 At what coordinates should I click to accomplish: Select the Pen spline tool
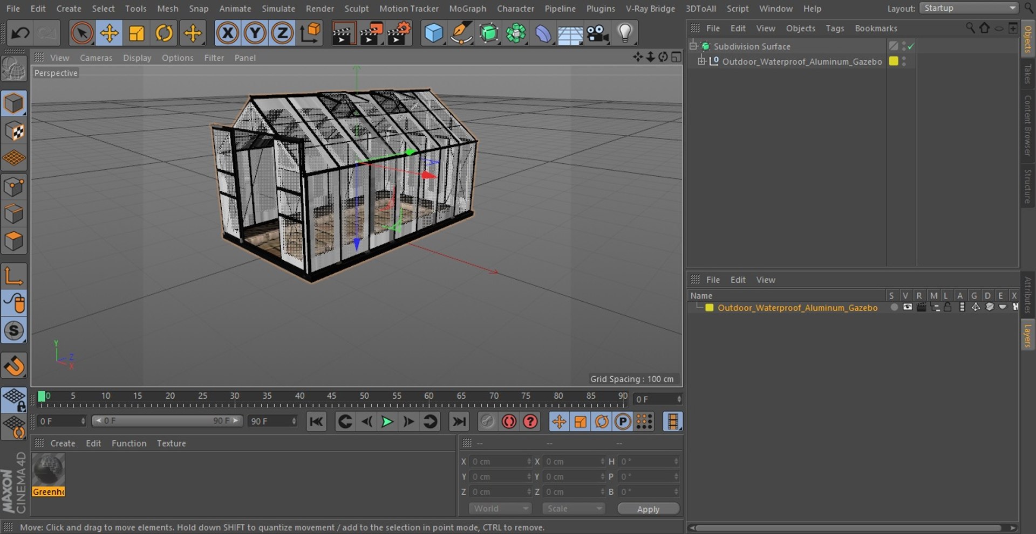click(x=461, y=33)
